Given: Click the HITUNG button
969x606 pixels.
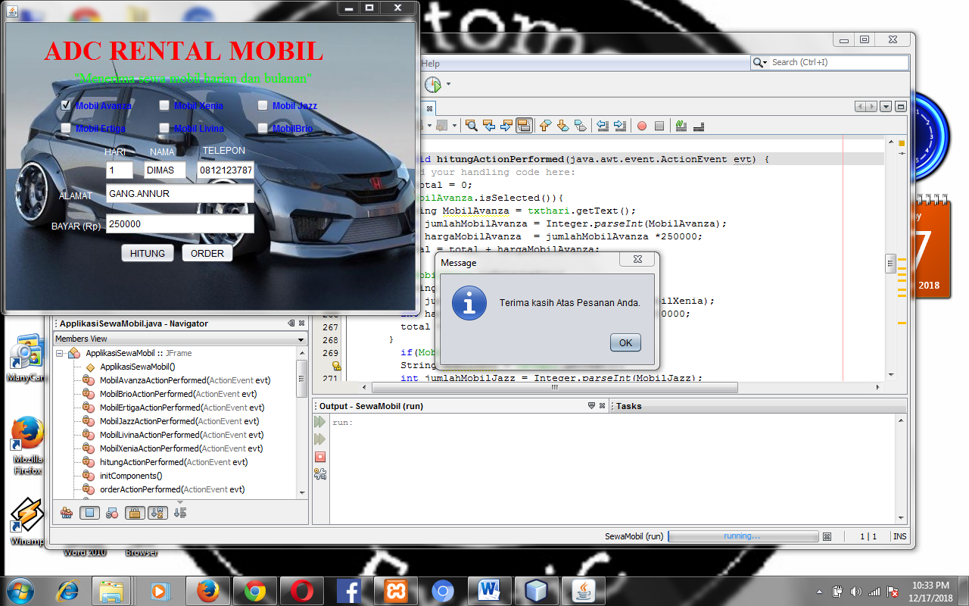Looking at the screenshot, I should 148,253.
